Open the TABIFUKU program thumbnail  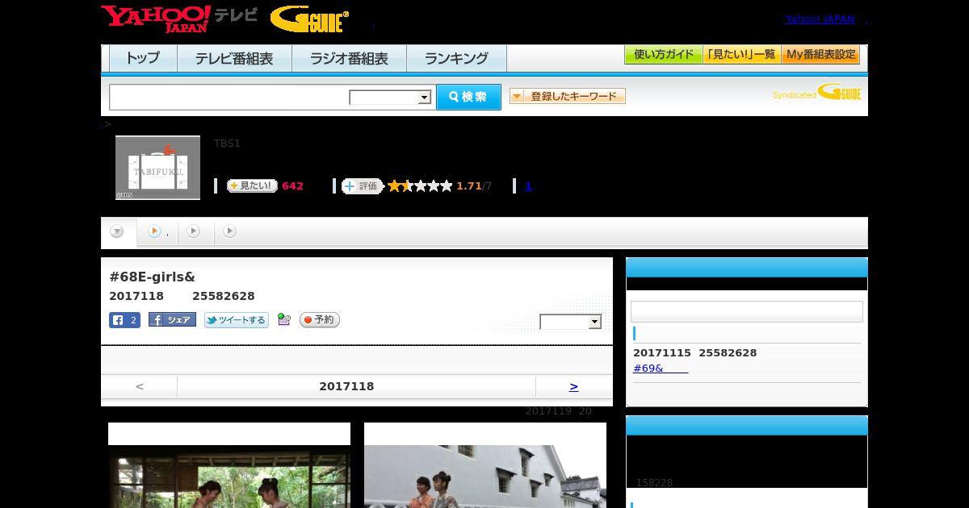click(157, 168)
